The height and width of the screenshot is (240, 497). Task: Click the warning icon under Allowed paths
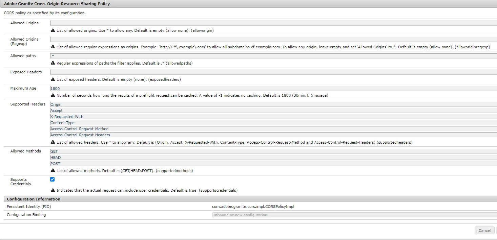click(53, 63)
